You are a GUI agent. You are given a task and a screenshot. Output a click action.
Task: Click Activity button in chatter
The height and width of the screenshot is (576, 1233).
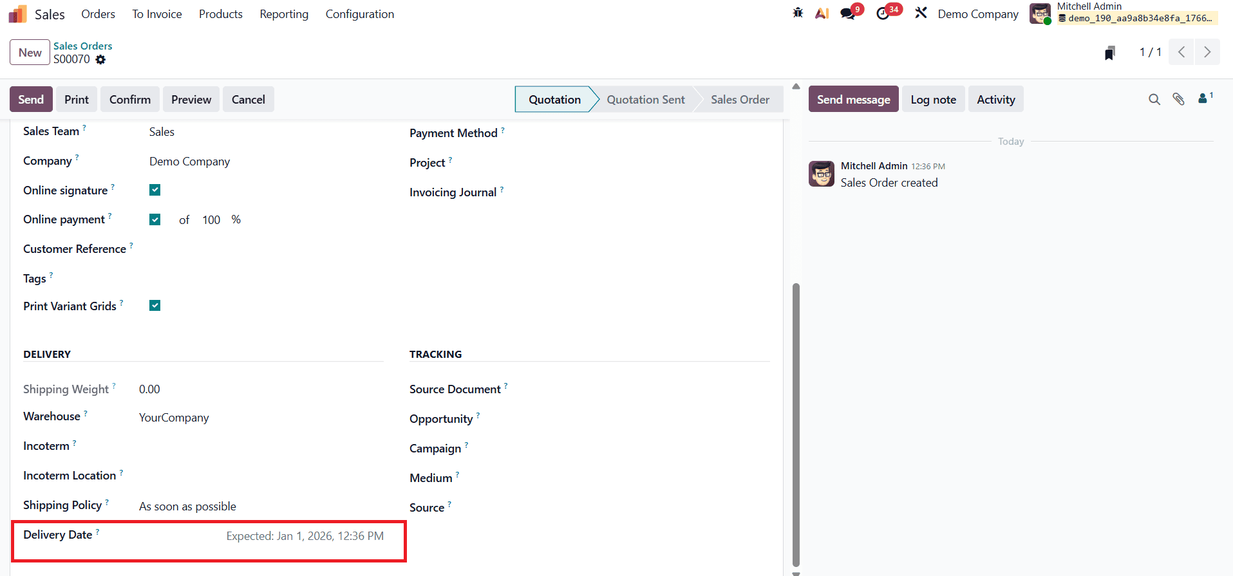pyautogui.click(x=995, y=99)
